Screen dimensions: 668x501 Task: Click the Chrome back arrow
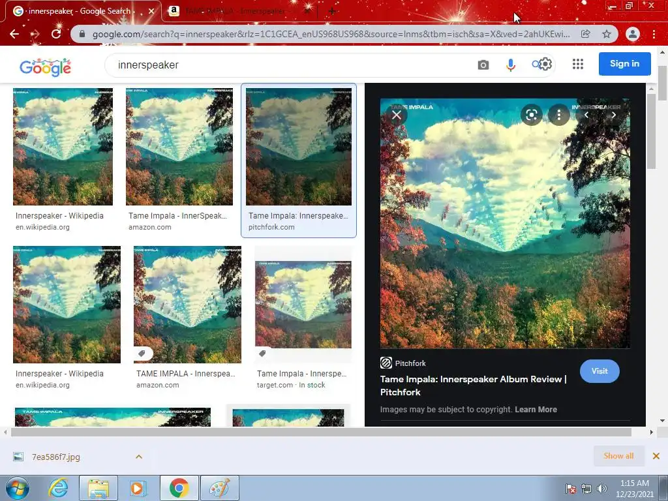[14, 34]
